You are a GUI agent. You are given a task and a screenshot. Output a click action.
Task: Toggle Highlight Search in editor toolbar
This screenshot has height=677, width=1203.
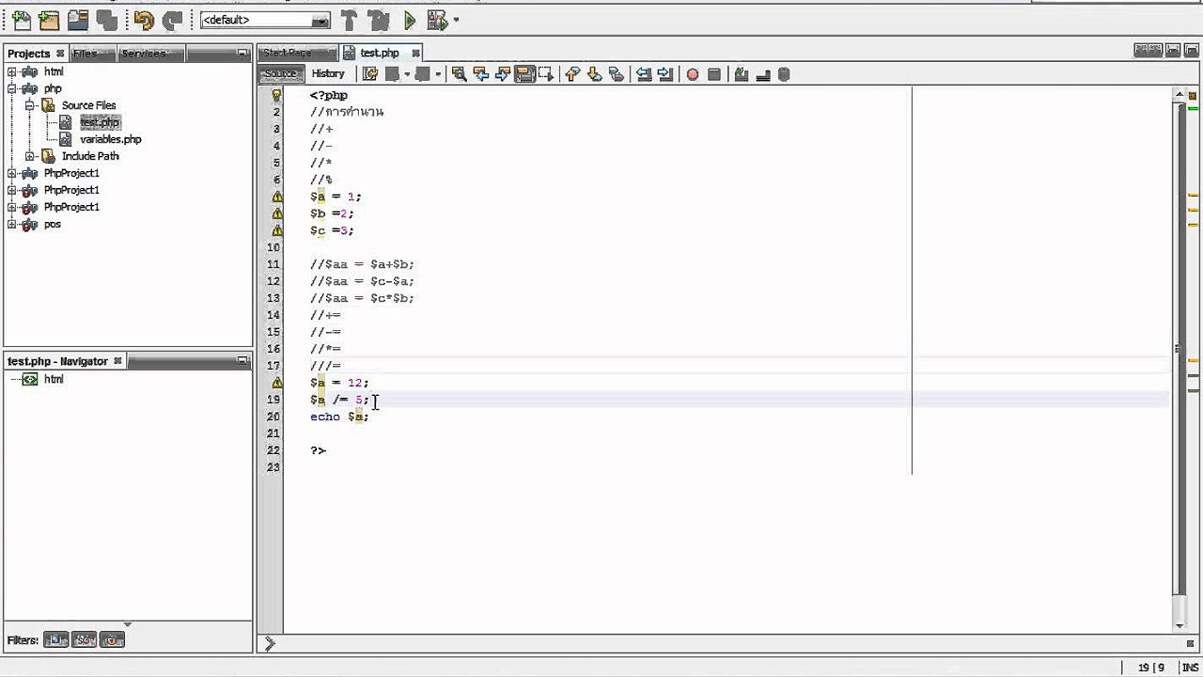click(x=523, y=74)
